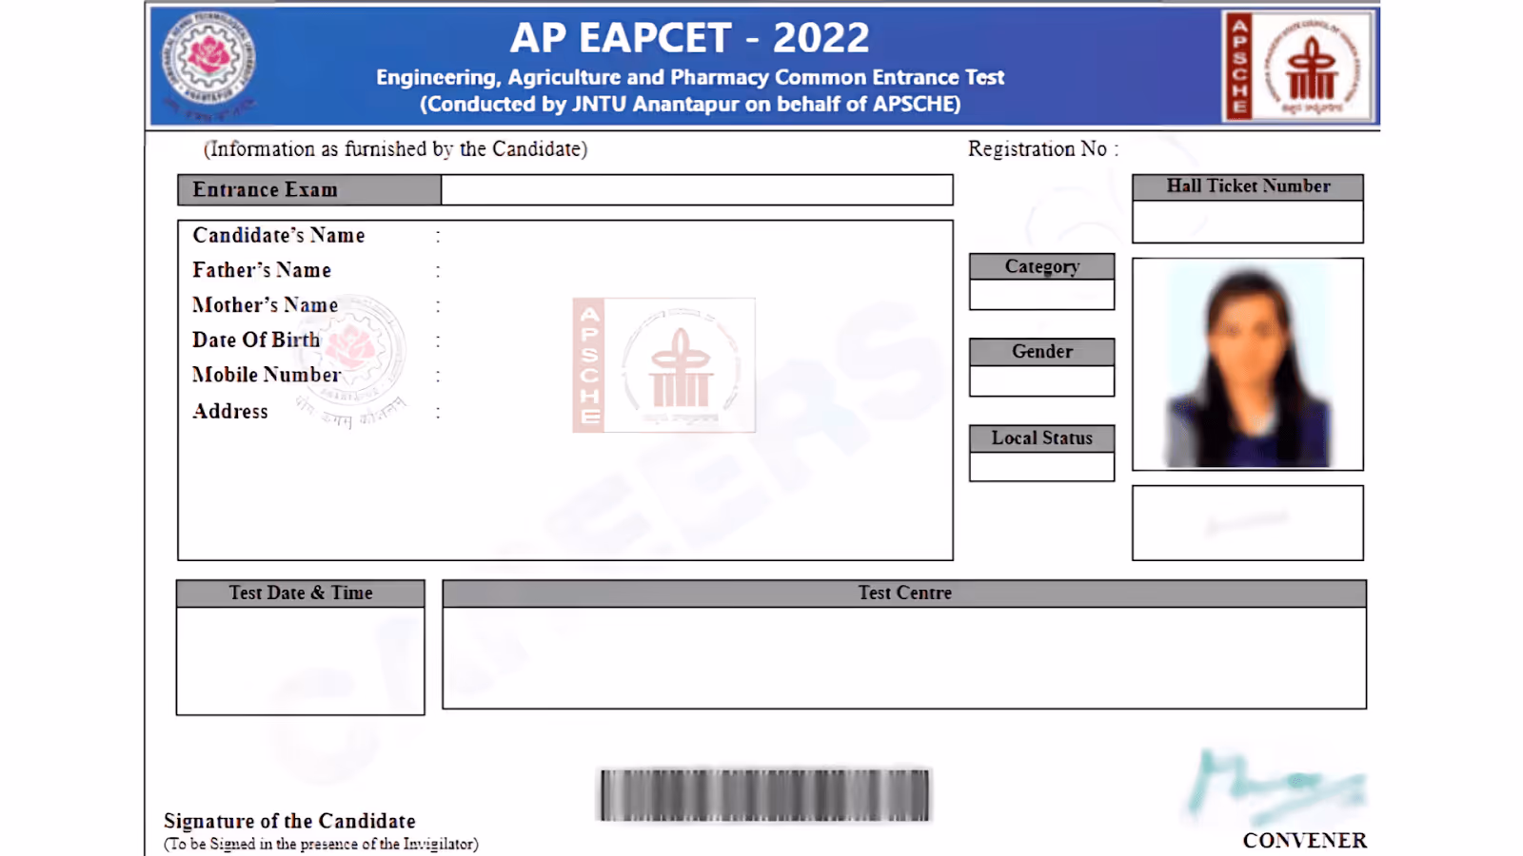Click the Test Date & Time box
This screenshot has height=856, width=1523.
click(x=301, y=660)
